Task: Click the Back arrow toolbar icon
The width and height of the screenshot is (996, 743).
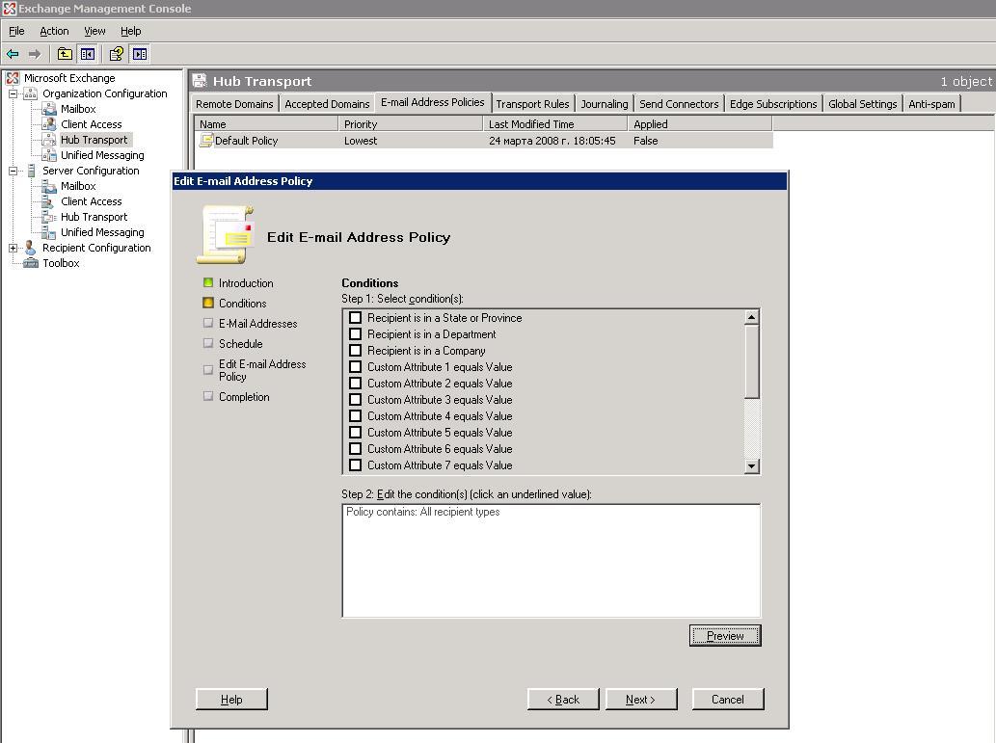Action: [13, 54]
